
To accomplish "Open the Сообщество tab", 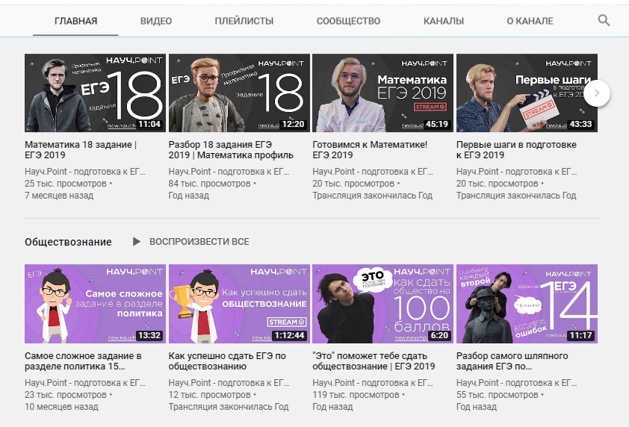I will [x=348, y=21].
